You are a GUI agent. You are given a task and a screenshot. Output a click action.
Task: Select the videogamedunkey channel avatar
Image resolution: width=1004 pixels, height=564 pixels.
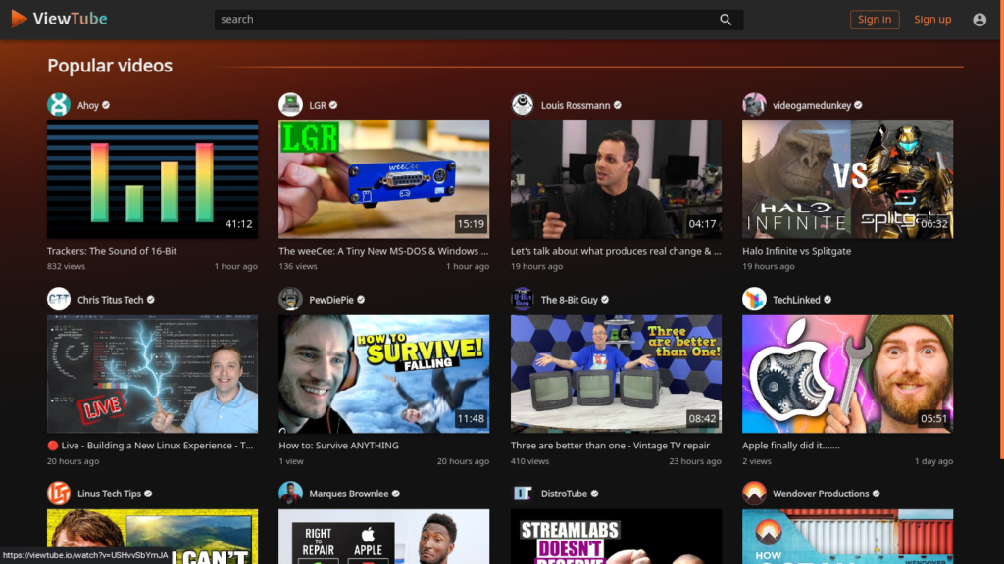pyautogui.click(x=754, y=105)
